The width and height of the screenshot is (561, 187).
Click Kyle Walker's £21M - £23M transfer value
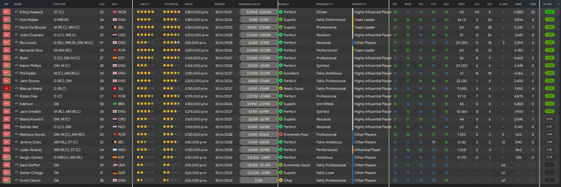pyautogui.click(x=259, y=20)
